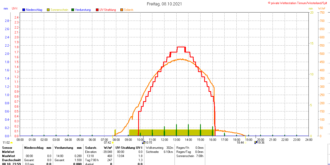Click the blue Niederschlag legend square
This screenshot has width=330, height=165.
[x=24, y=10]
